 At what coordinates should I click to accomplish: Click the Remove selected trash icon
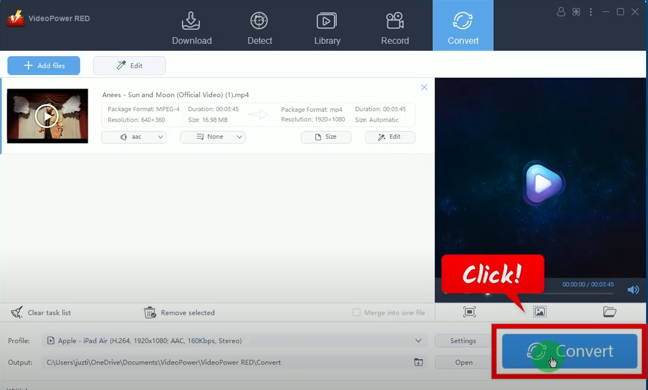click(x=150, y=312)
